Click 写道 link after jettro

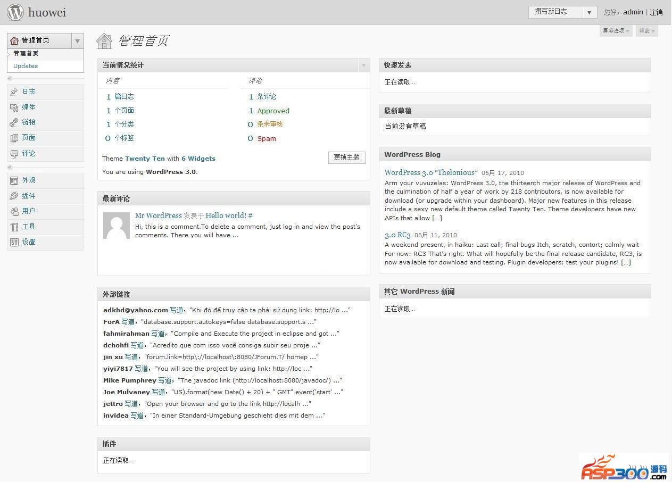pyautogui.click(x=131, y=404)
